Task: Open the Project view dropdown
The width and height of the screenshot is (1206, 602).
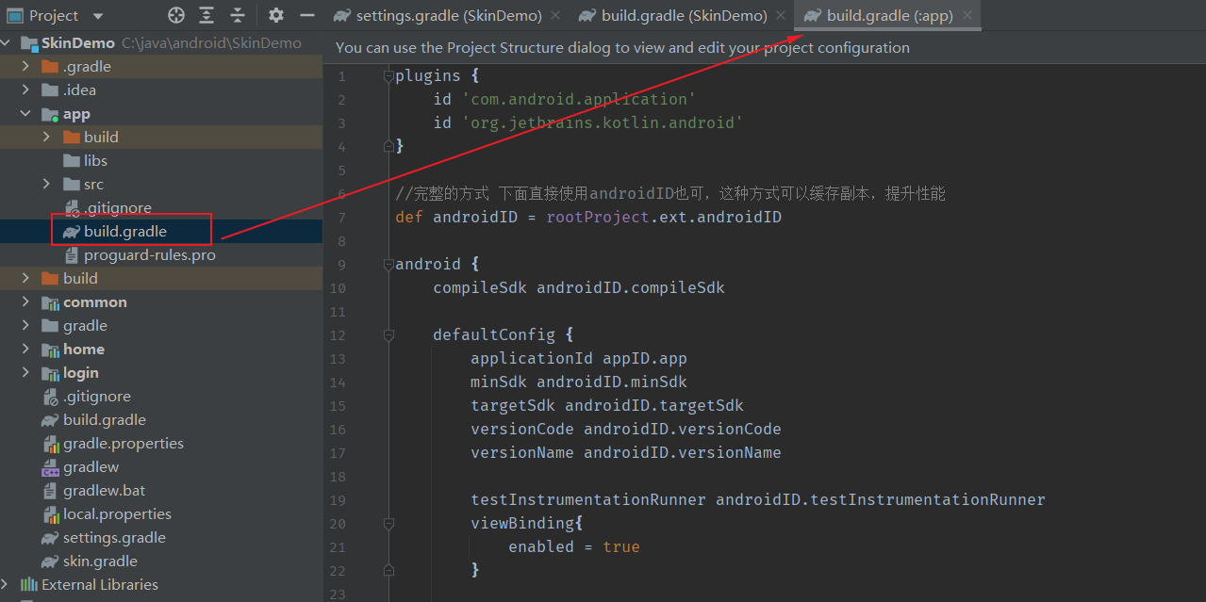Action: (99, 16)
